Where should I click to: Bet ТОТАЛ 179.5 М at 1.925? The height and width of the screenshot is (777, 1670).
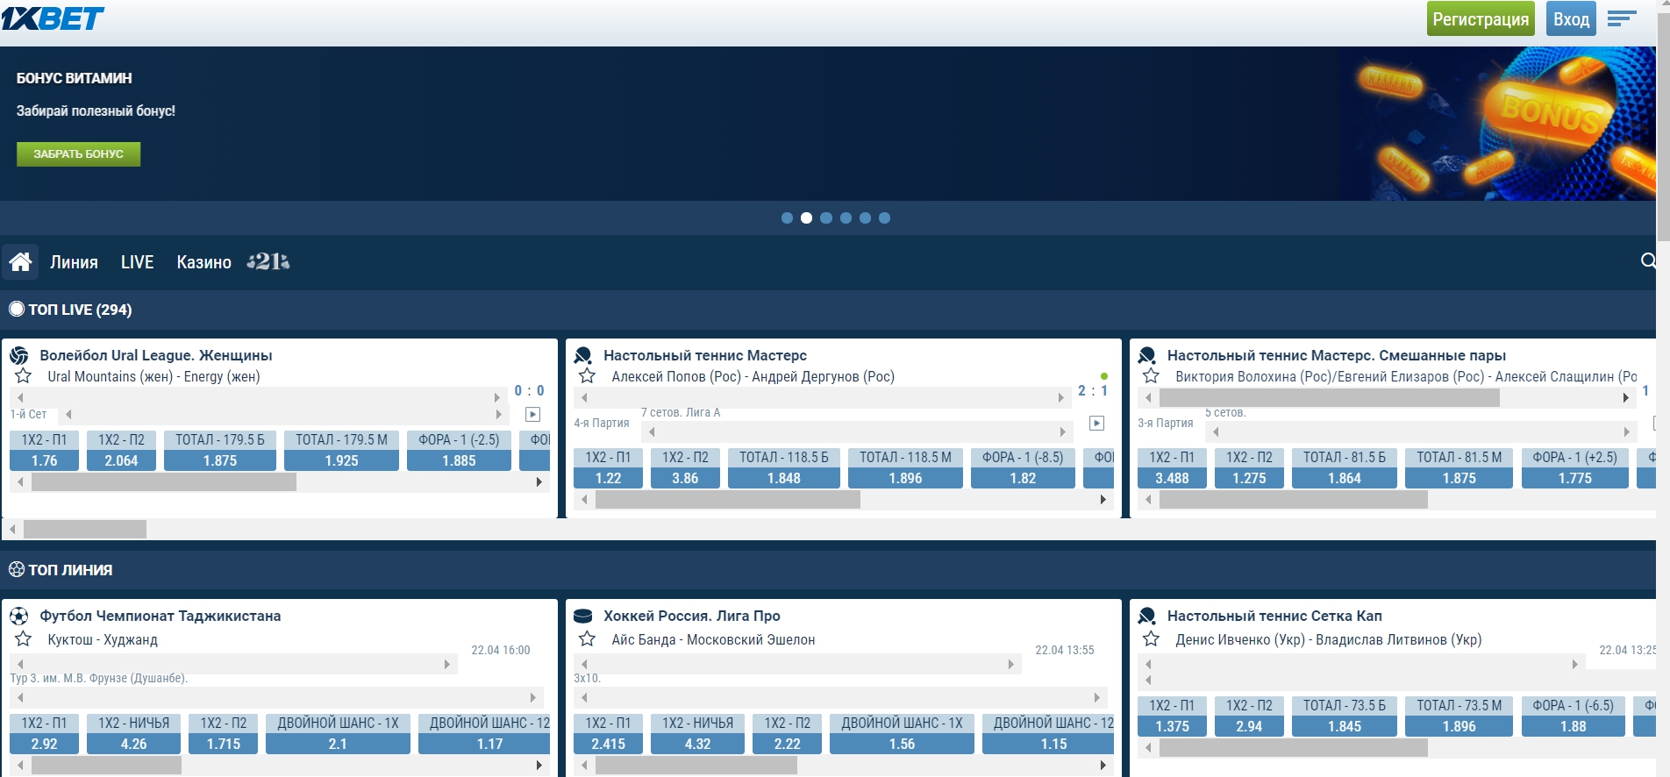coord(341,451)
